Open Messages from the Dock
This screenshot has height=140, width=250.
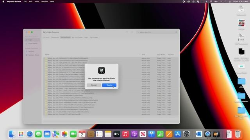pos(38,134)
